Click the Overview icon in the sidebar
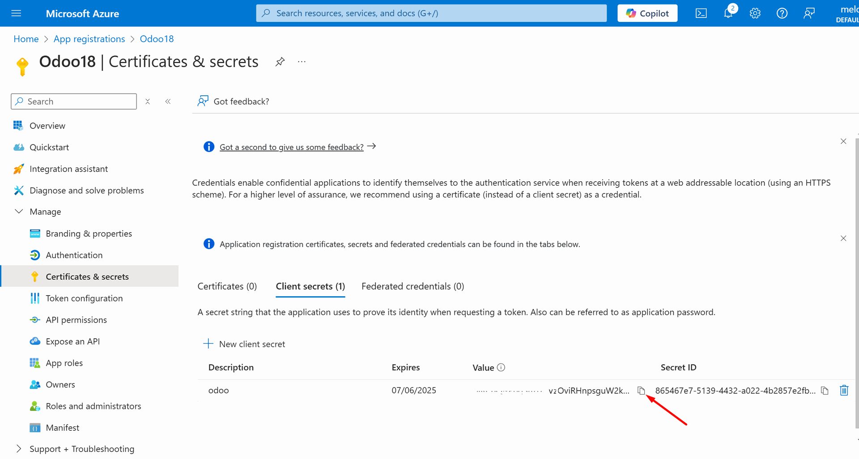Viewport: 859px width, 459px height. (18, 126)
